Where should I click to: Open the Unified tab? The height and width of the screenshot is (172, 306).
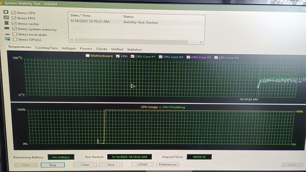117,49
